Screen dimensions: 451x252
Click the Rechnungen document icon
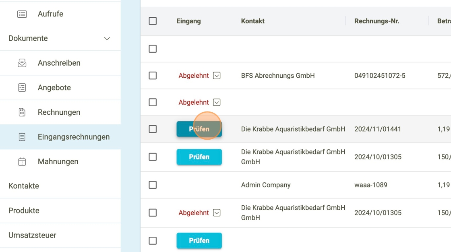pyautogui.click(x=22, y=112)
